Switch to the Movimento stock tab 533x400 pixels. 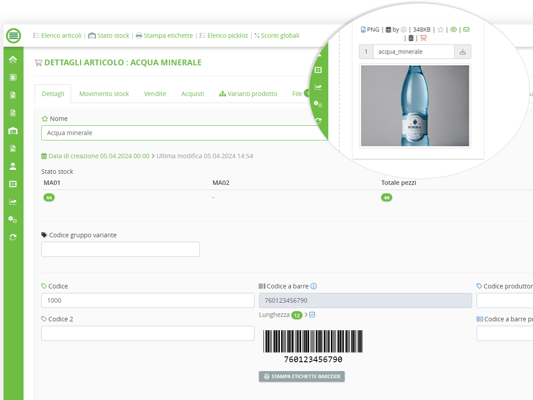(x=104, y=93)
